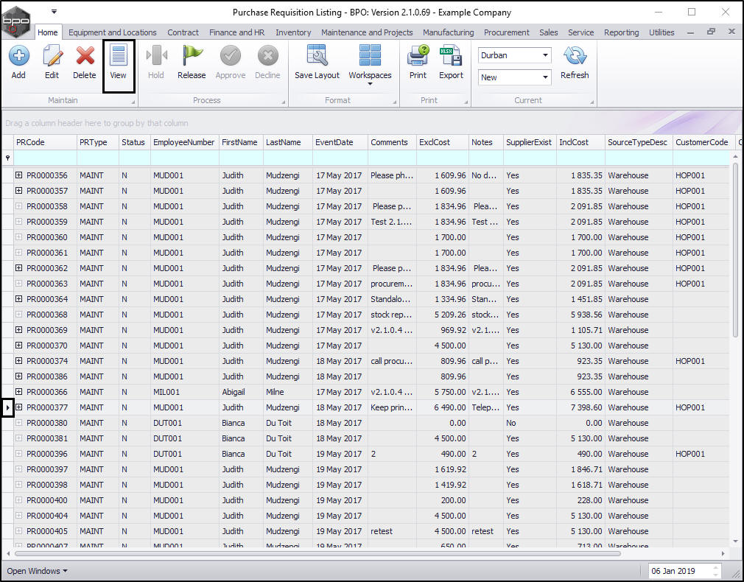Open the Open Windows menu
Viewport: 744px width, 582px height.
pos(37,571)
